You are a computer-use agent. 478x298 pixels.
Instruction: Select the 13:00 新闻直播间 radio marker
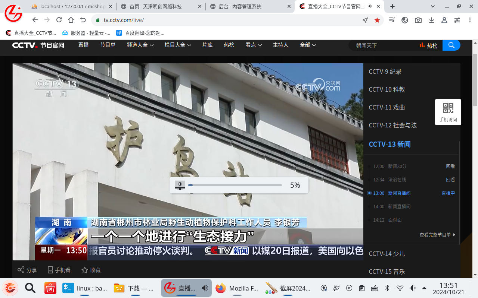click(369, 193)
